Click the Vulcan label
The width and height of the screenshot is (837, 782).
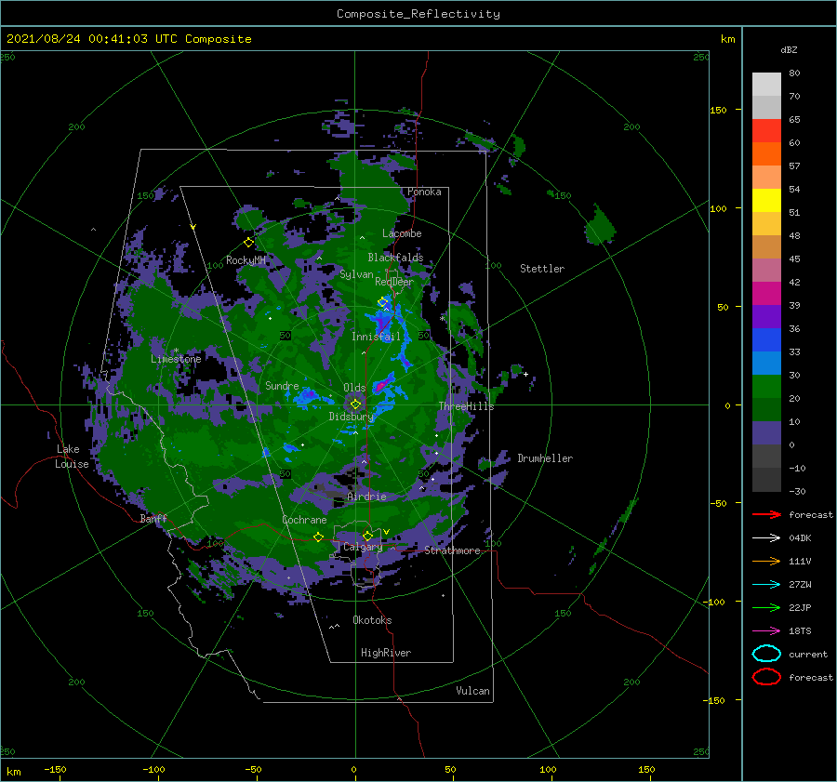[473, 691]
